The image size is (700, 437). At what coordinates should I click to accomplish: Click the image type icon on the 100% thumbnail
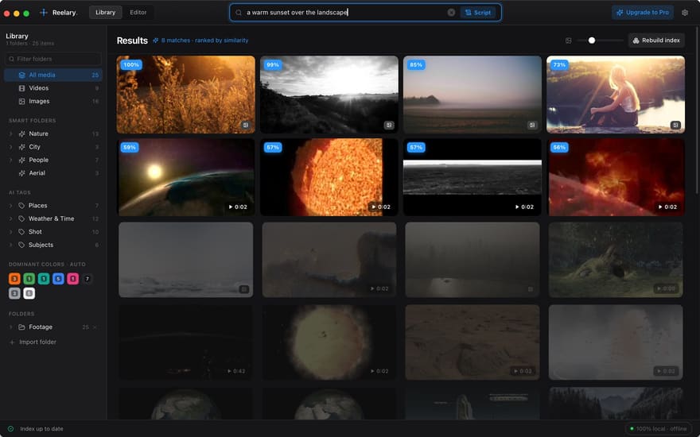tap(246, 126)
